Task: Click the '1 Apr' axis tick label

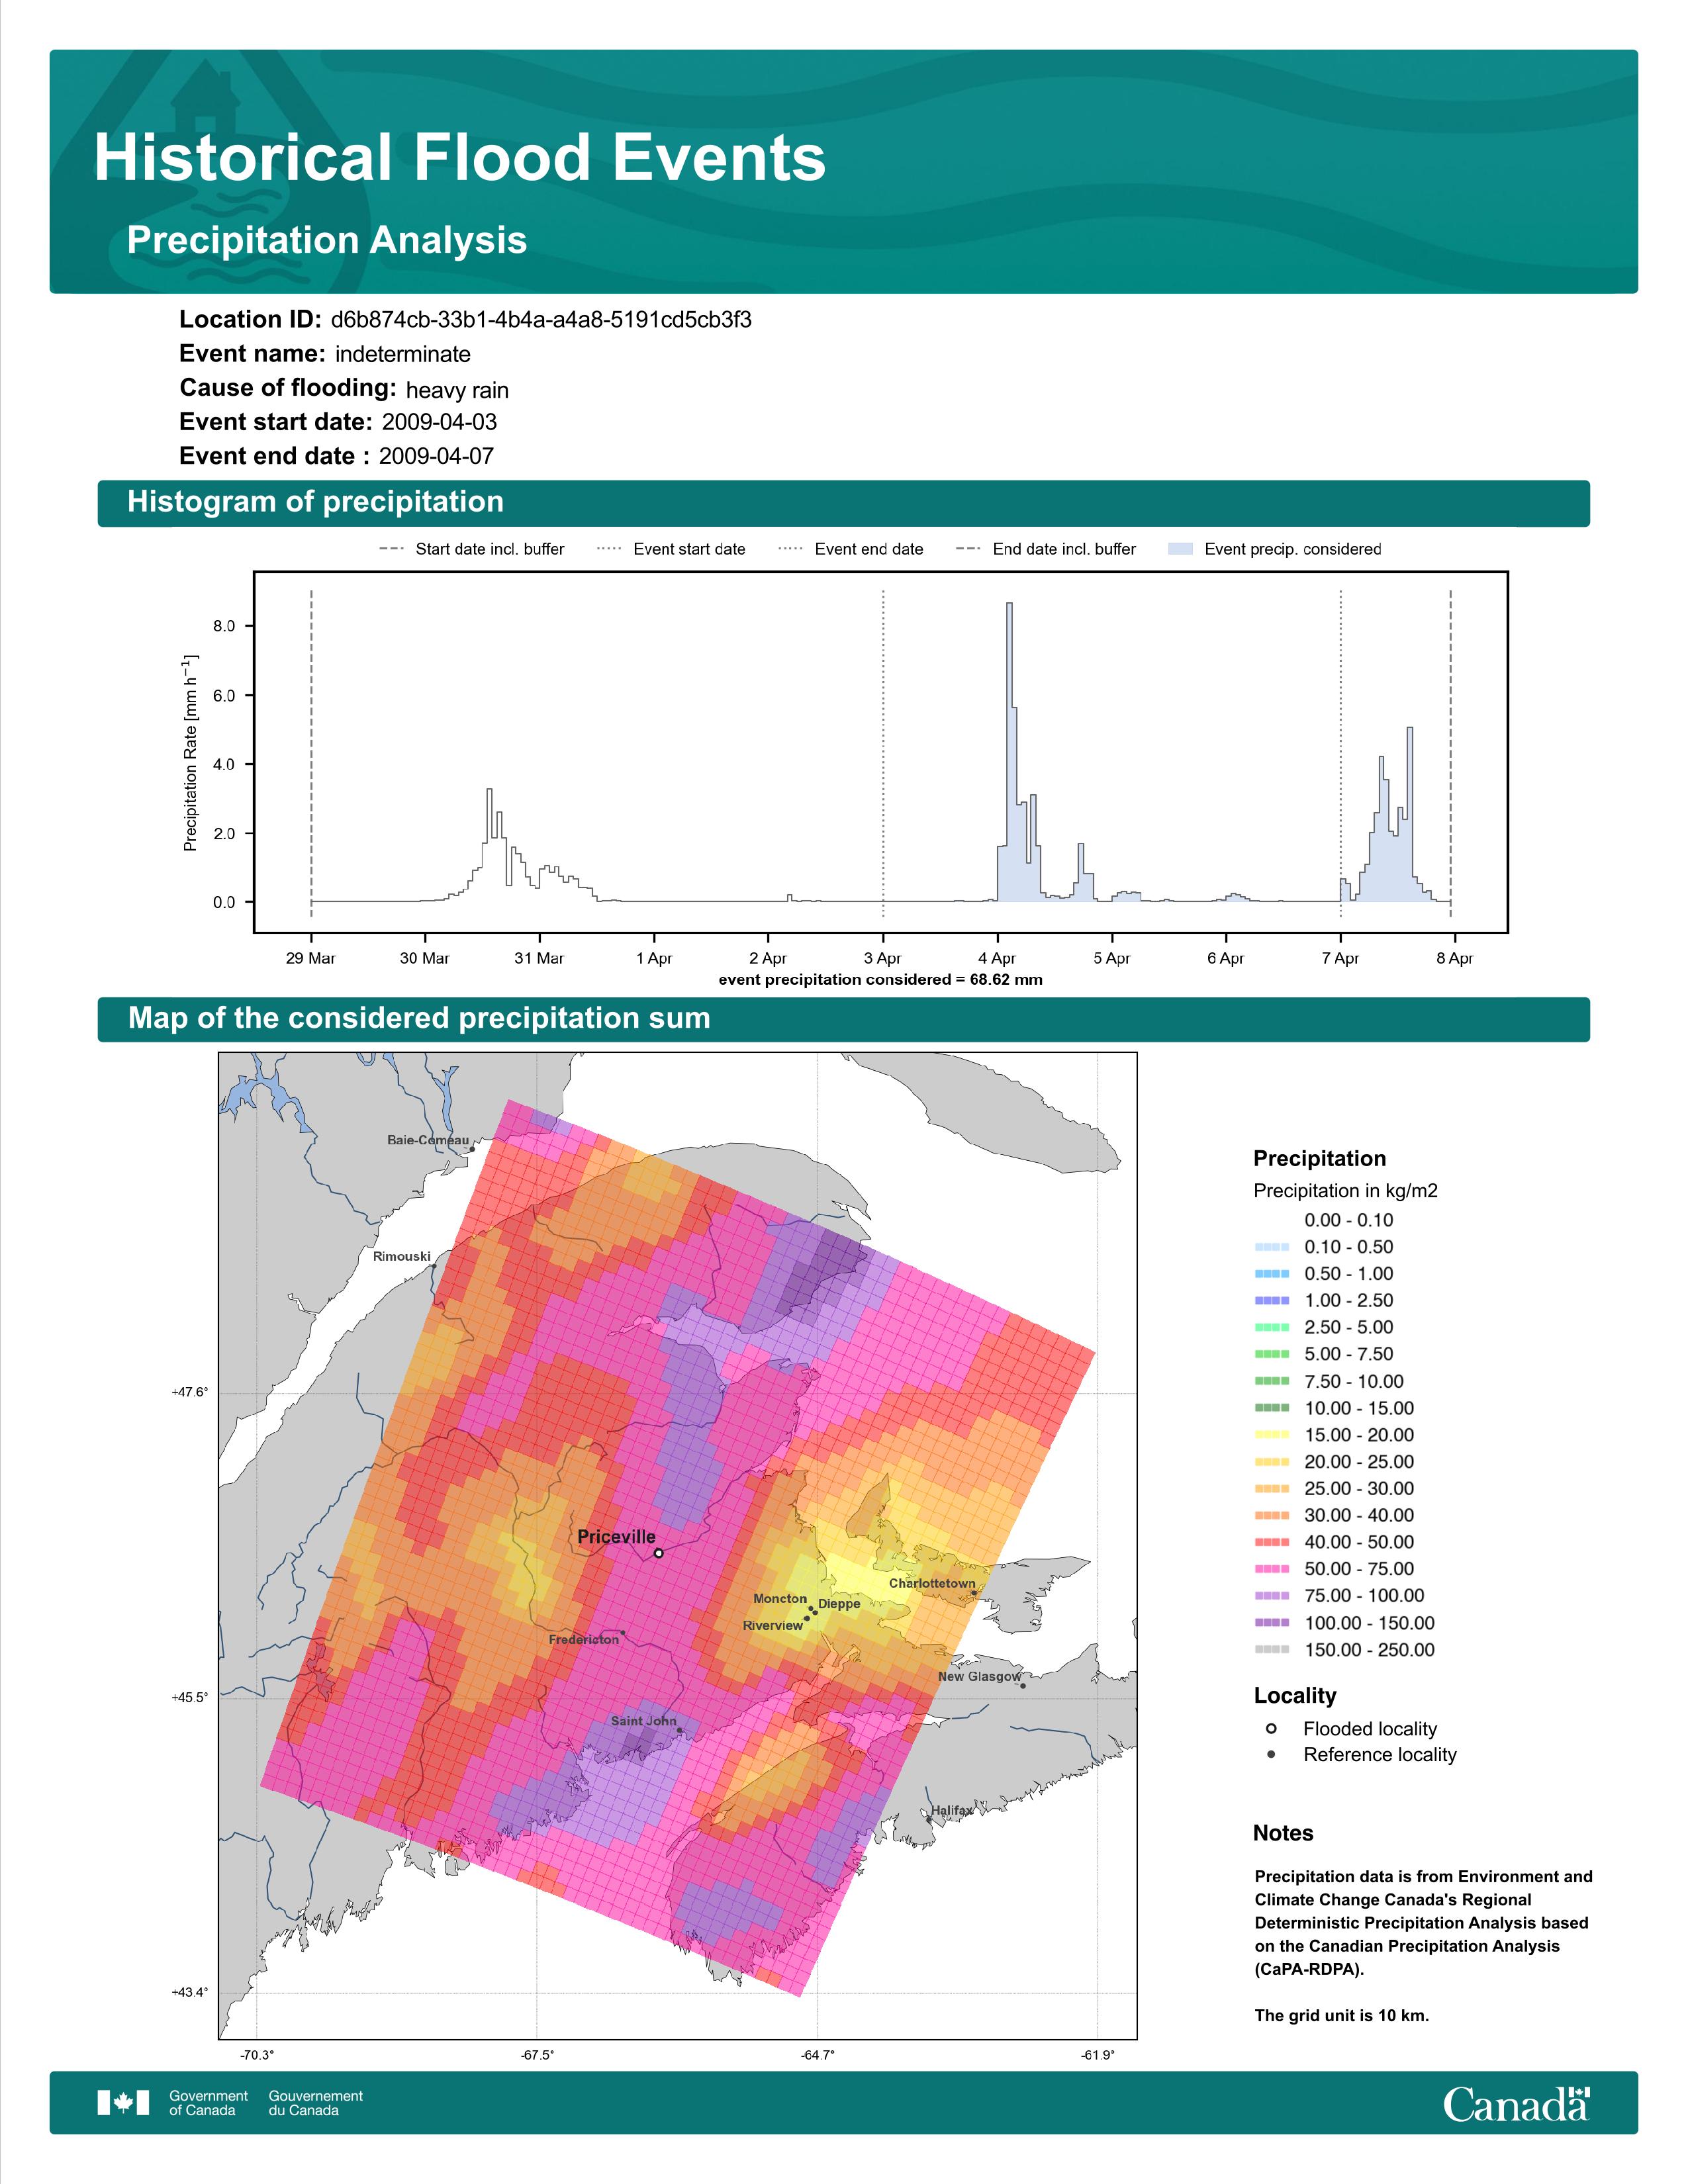Action: (x=654, y=958)
